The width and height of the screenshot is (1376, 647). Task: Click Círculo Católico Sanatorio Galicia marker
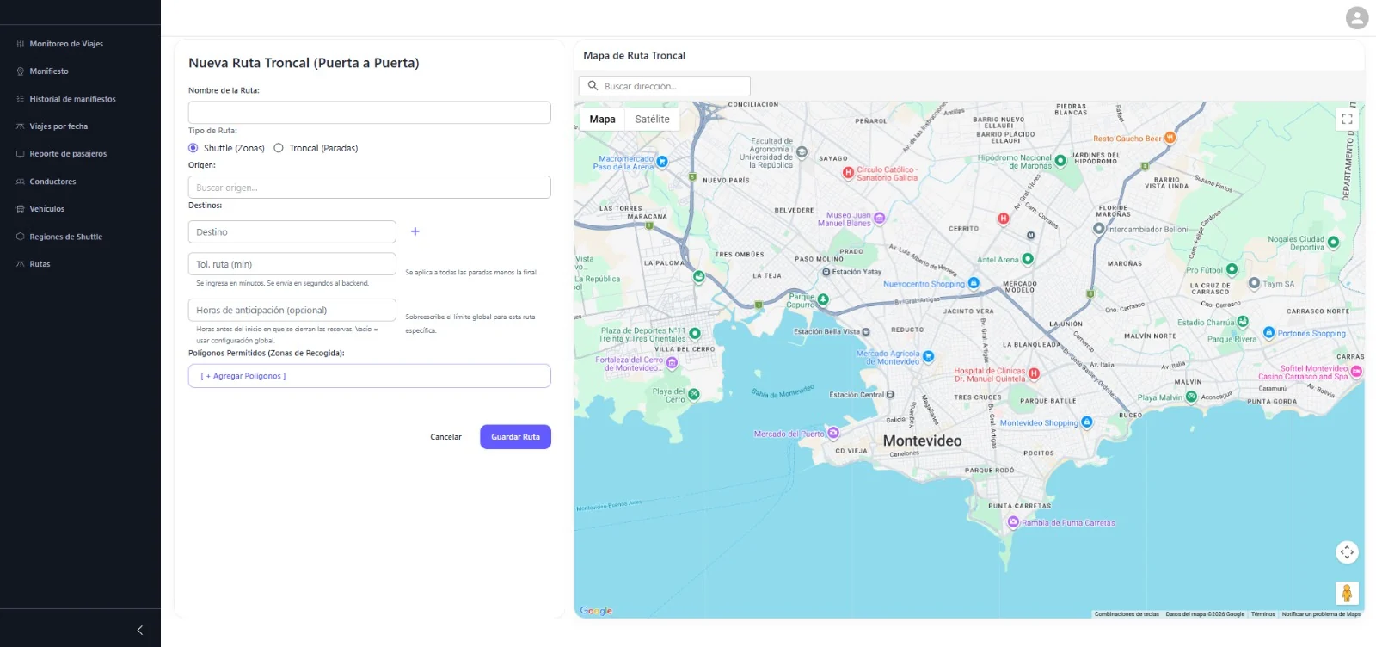click(x=848, y=172)
